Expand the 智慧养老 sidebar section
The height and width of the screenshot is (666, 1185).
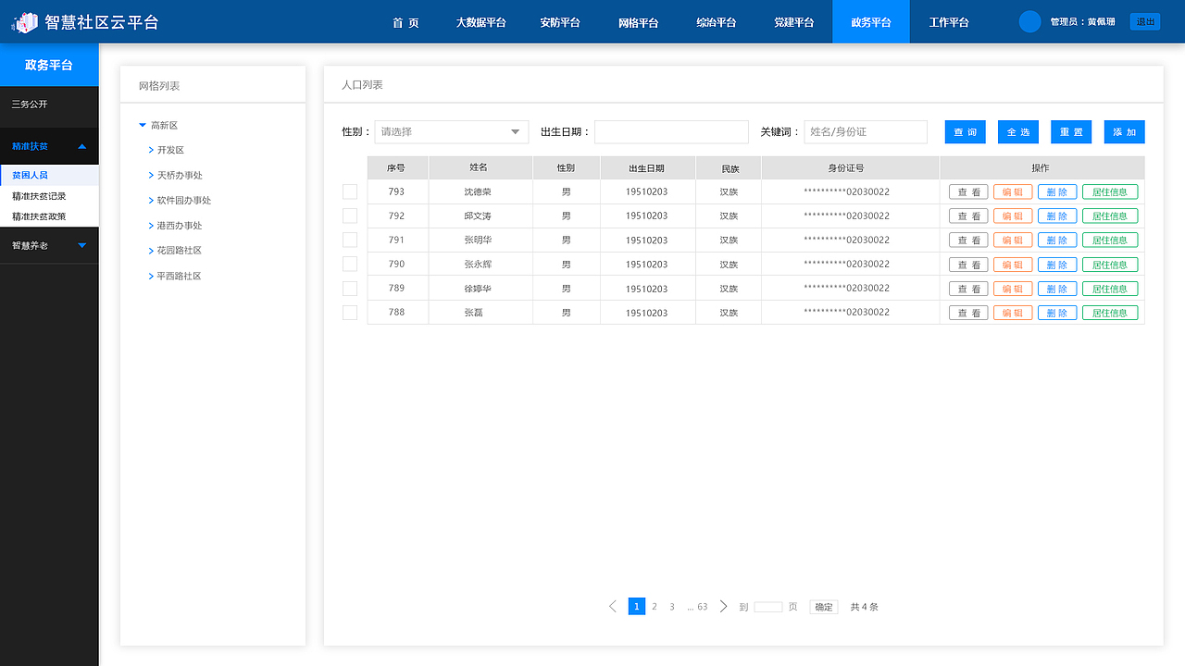click(x=49, y=245)
